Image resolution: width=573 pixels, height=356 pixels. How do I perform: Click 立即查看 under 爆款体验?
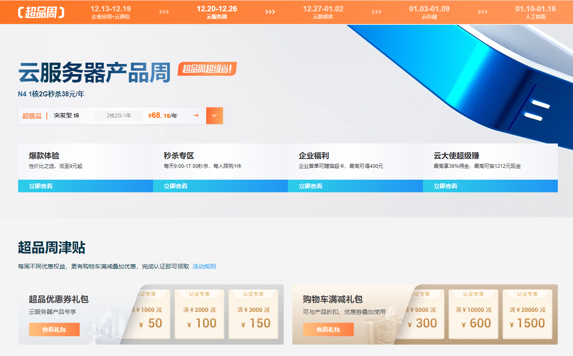tap(41, 186)
